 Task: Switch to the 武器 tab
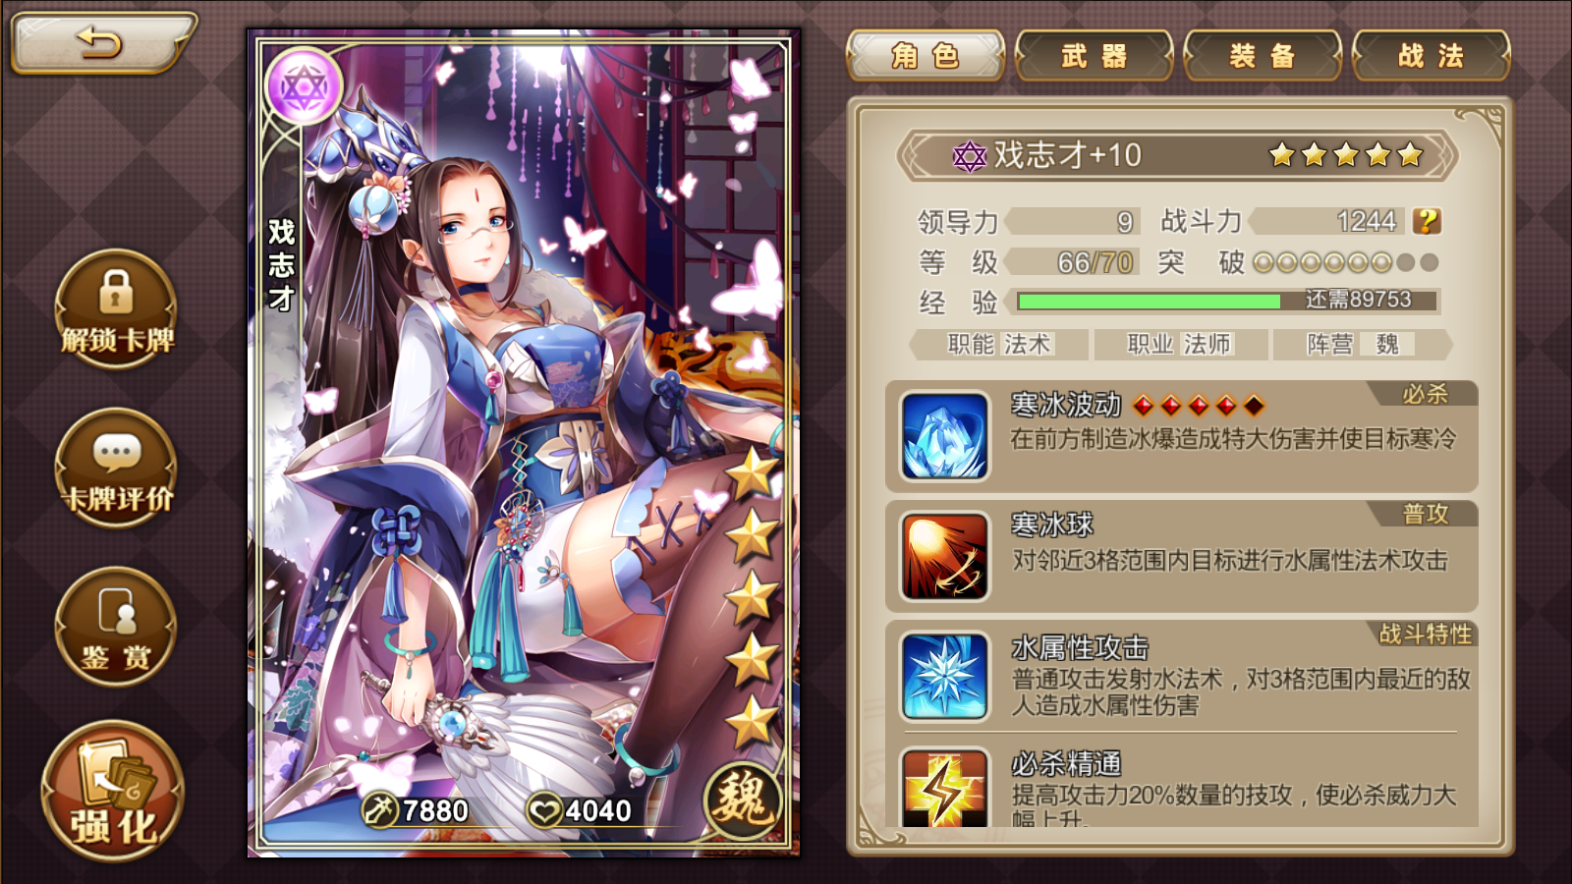[x=1095, y=56]
